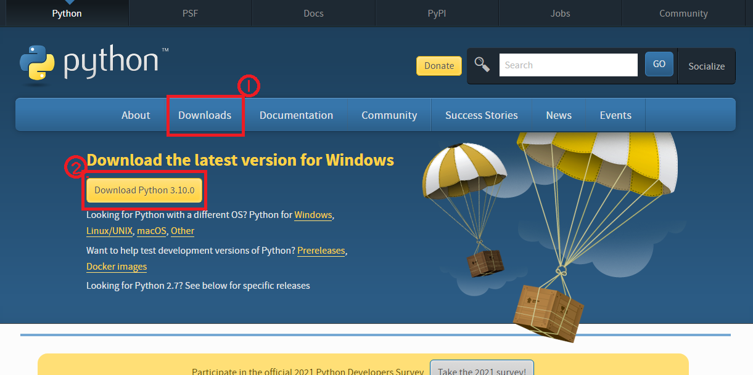Image resolution: width=753 pixels, height=375 pixels.
Task: Open the Downloads menu
Action: [205, 115]
